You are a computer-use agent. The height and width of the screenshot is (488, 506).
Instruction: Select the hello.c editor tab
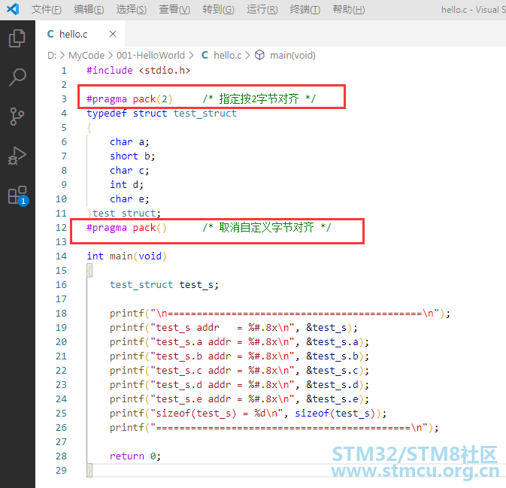pos(80,34)
